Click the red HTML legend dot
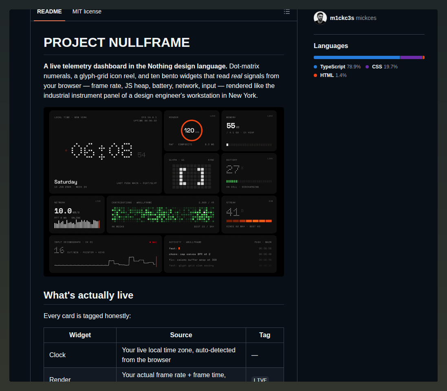Image resolution: width=447 pixels, height=391 pixels. (x=315, y=75)
